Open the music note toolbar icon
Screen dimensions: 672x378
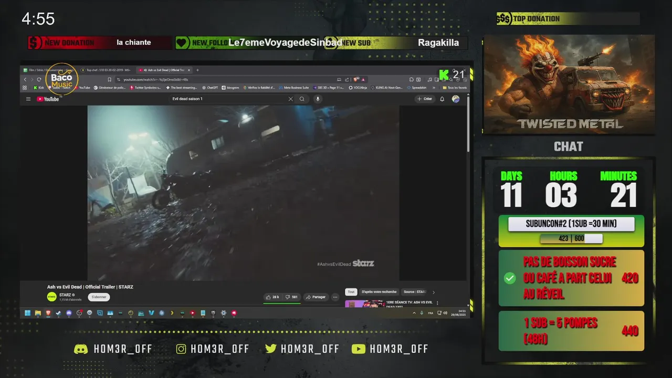(x=429, y=79)
